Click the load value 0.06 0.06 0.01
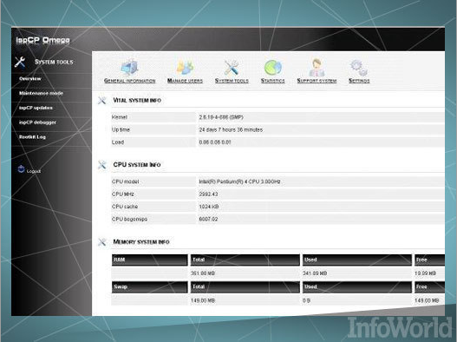The width and height of the screenshot is (457, 342). pyautogui.click(x=215, y=142)
